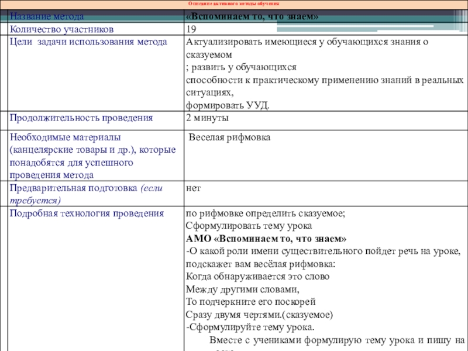
Task: Click the line '; развить у обучающихся'
Action: point(241,67)
